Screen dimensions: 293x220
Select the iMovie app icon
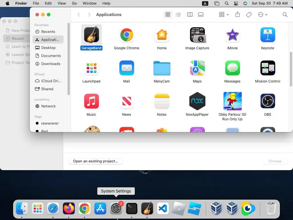click(x=232, y=35)
